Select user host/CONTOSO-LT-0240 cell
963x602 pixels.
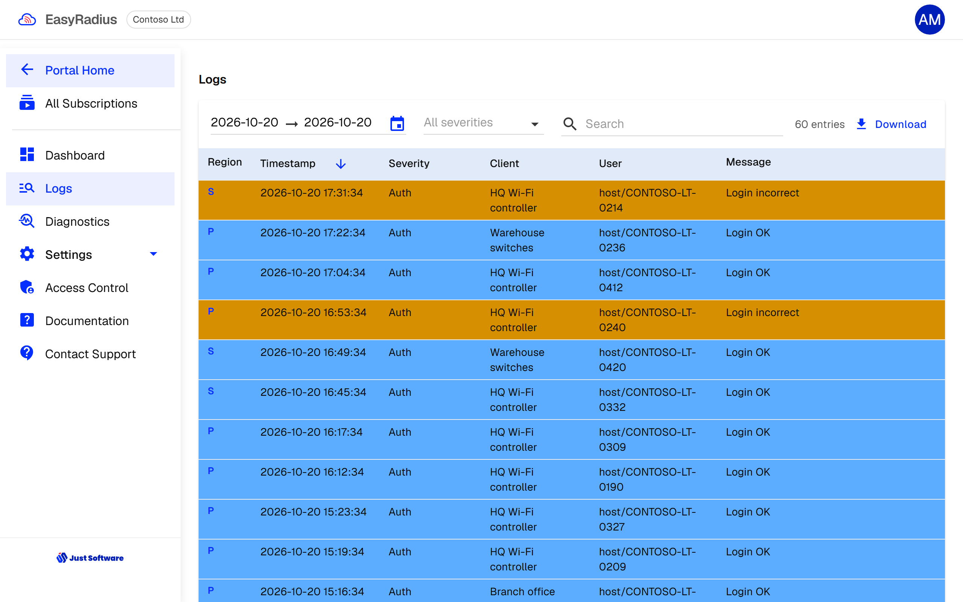click(647, 320)
